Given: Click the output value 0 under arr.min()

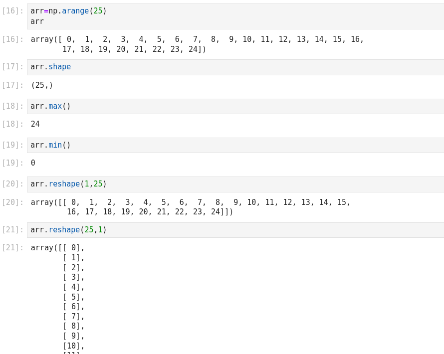Looking at the screenshot, I should (x=33, y=163).
